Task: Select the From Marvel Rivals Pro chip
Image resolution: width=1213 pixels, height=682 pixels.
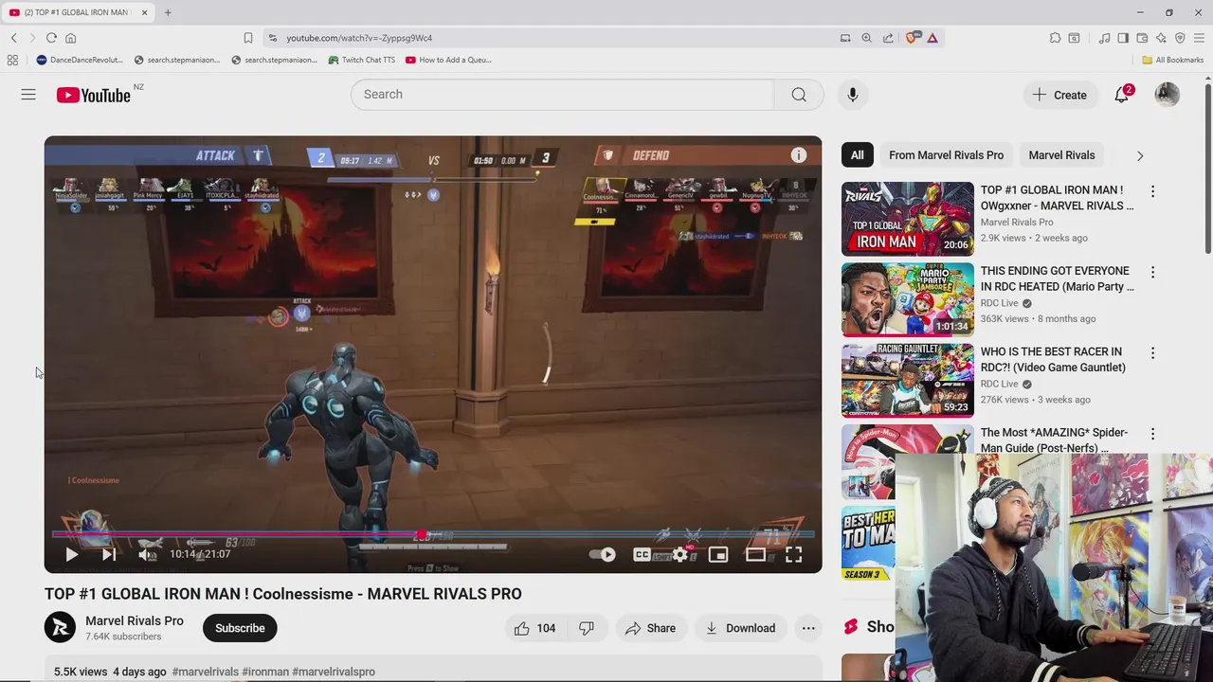Action: [x=946, y=155]
